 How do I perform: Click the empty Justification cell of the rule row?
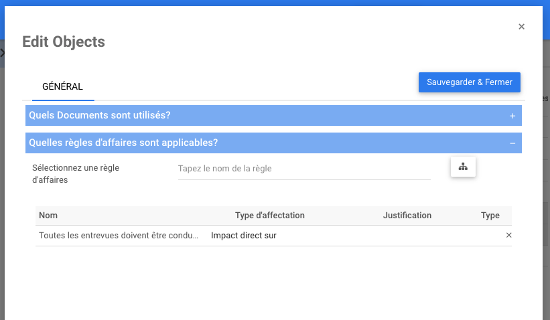407,236
